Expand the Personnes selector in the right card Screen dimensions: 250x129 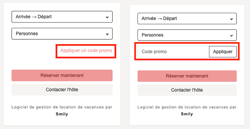pos(187,35)
